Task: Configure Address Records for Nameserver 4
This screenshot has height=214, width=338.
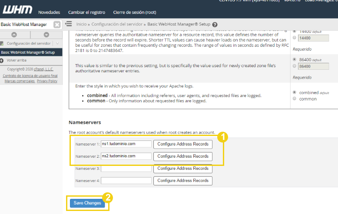Action: pyautogui.click(x=183, y=181)
